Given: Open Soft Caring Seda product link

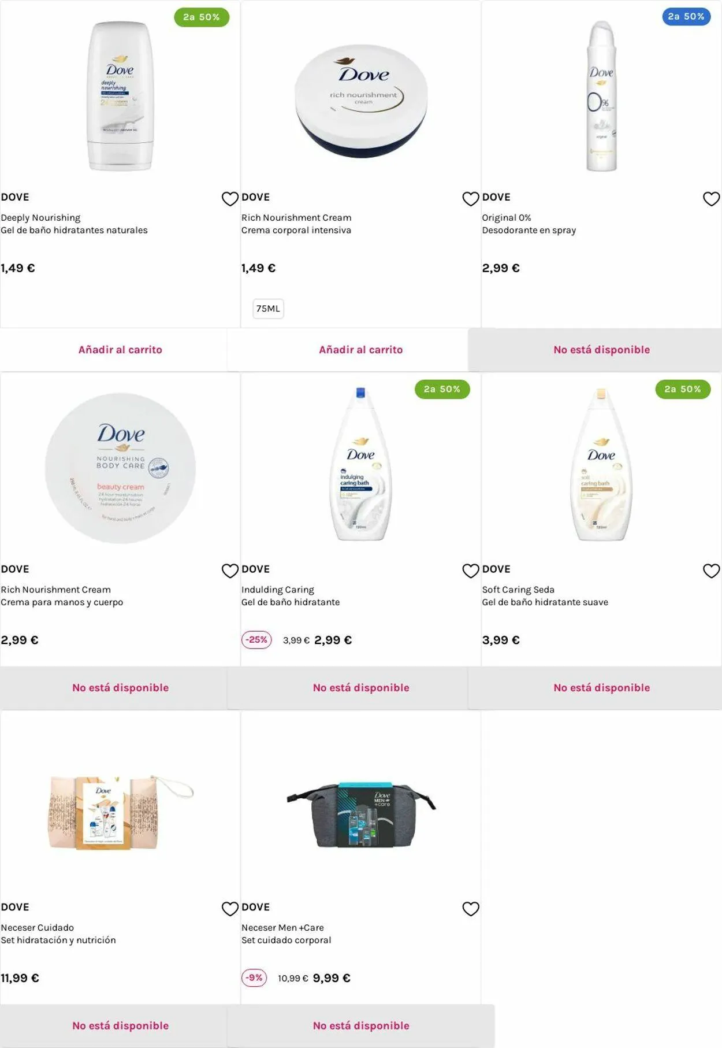Looking at the screenshot, I should coord(518,590).
